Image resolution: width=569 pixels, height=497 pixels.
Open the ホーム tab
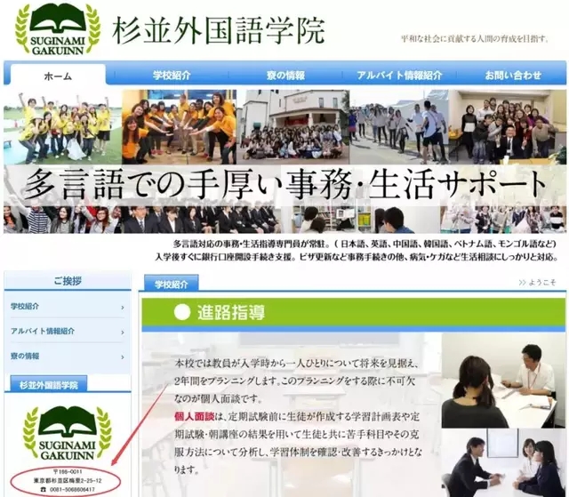58,76
